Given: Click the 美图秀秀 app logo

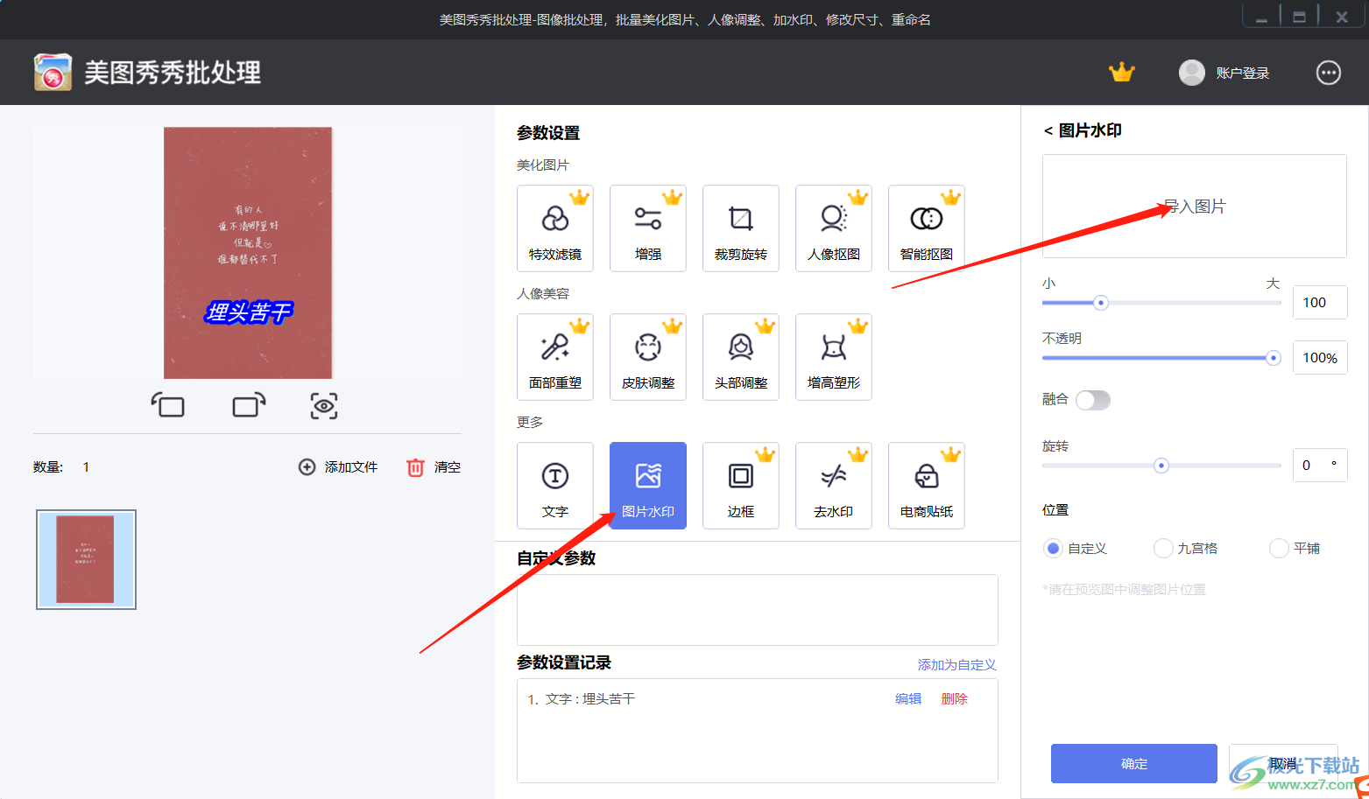Looking at the screenshot, I should point(53,72).
